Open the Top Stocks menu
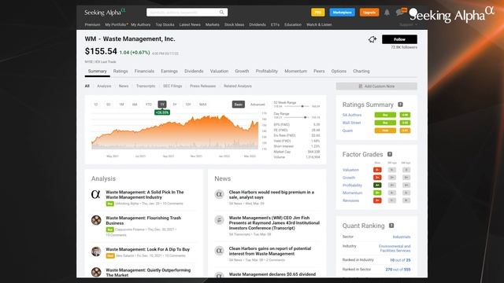Image resolution: width=504 pixels, height=283 pixels. 165,24
